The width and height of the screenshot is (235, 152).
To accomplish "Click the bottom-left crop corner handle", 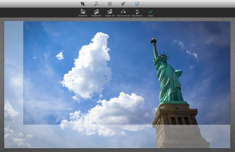I will 23,125.
